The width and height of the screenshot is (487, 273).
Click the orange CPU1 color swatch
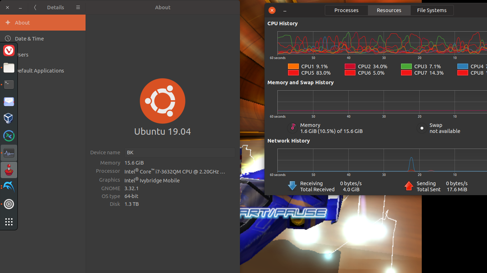tap(293, 66)
